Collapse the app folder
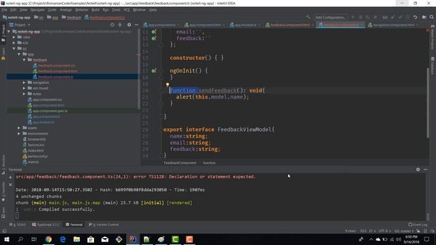 pos(19,54)
